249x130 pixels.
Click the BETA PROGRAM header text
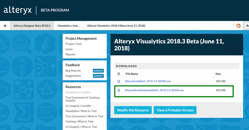pyautogui.click(x=55, y=10)
